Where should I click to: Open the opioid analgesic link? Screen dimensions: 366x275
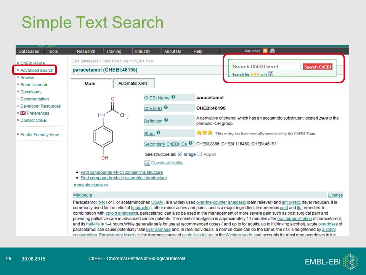(121, 213)
